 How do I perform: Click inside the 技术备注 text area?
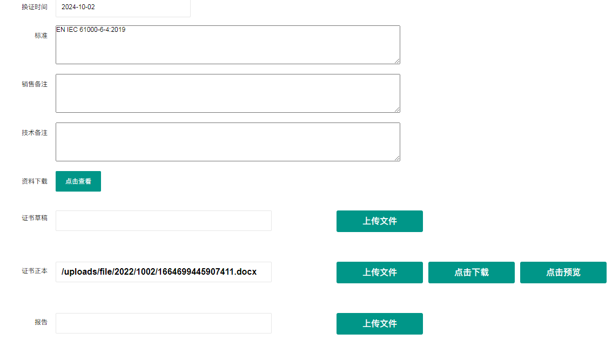(x=227, y=142)
